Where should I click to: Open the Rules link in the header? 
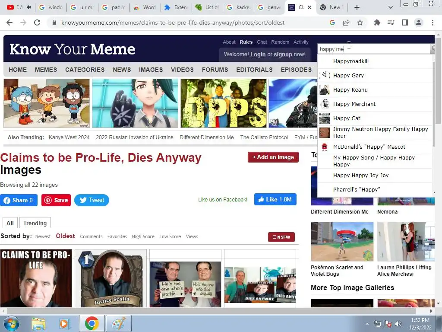click(x=246, y=42)
